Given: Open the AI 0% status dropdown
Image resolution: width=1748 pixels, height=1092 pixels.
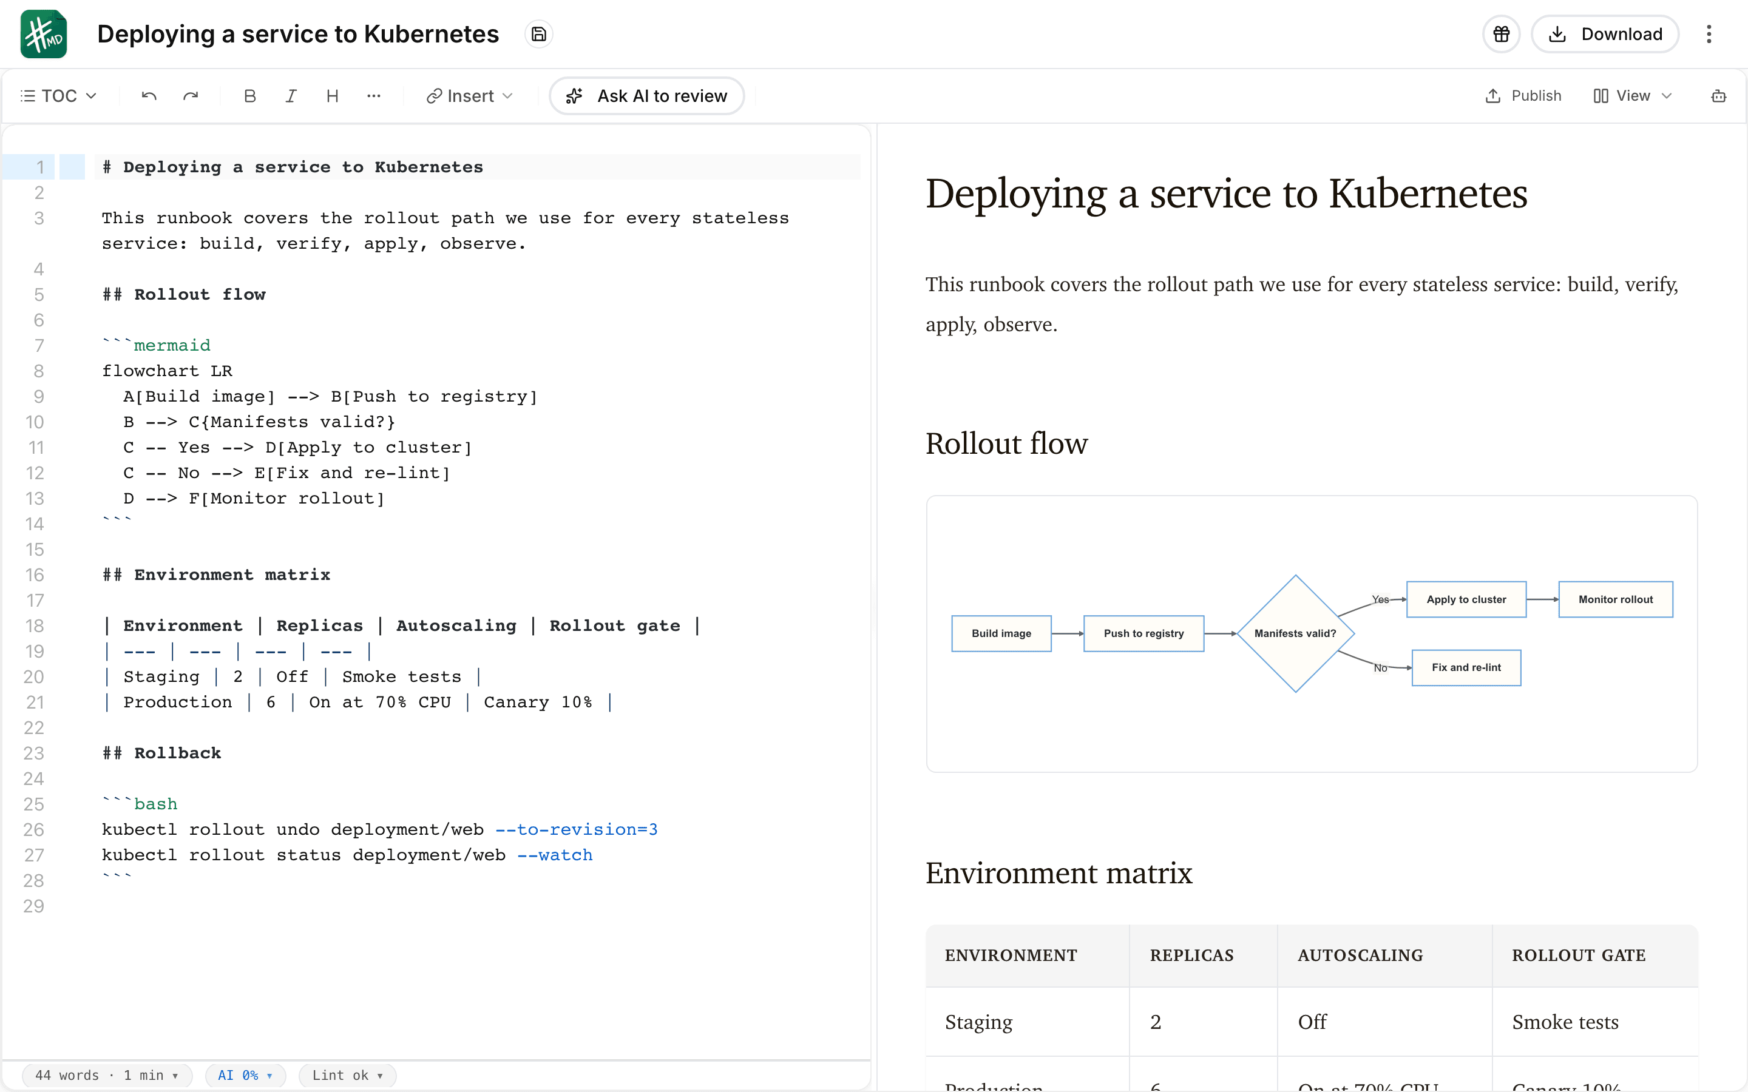Looking at the screenshot, I should (246, 1076).
